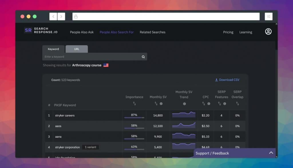
Task: Click the download icon beside Download CSV
Action: (216, 80)
